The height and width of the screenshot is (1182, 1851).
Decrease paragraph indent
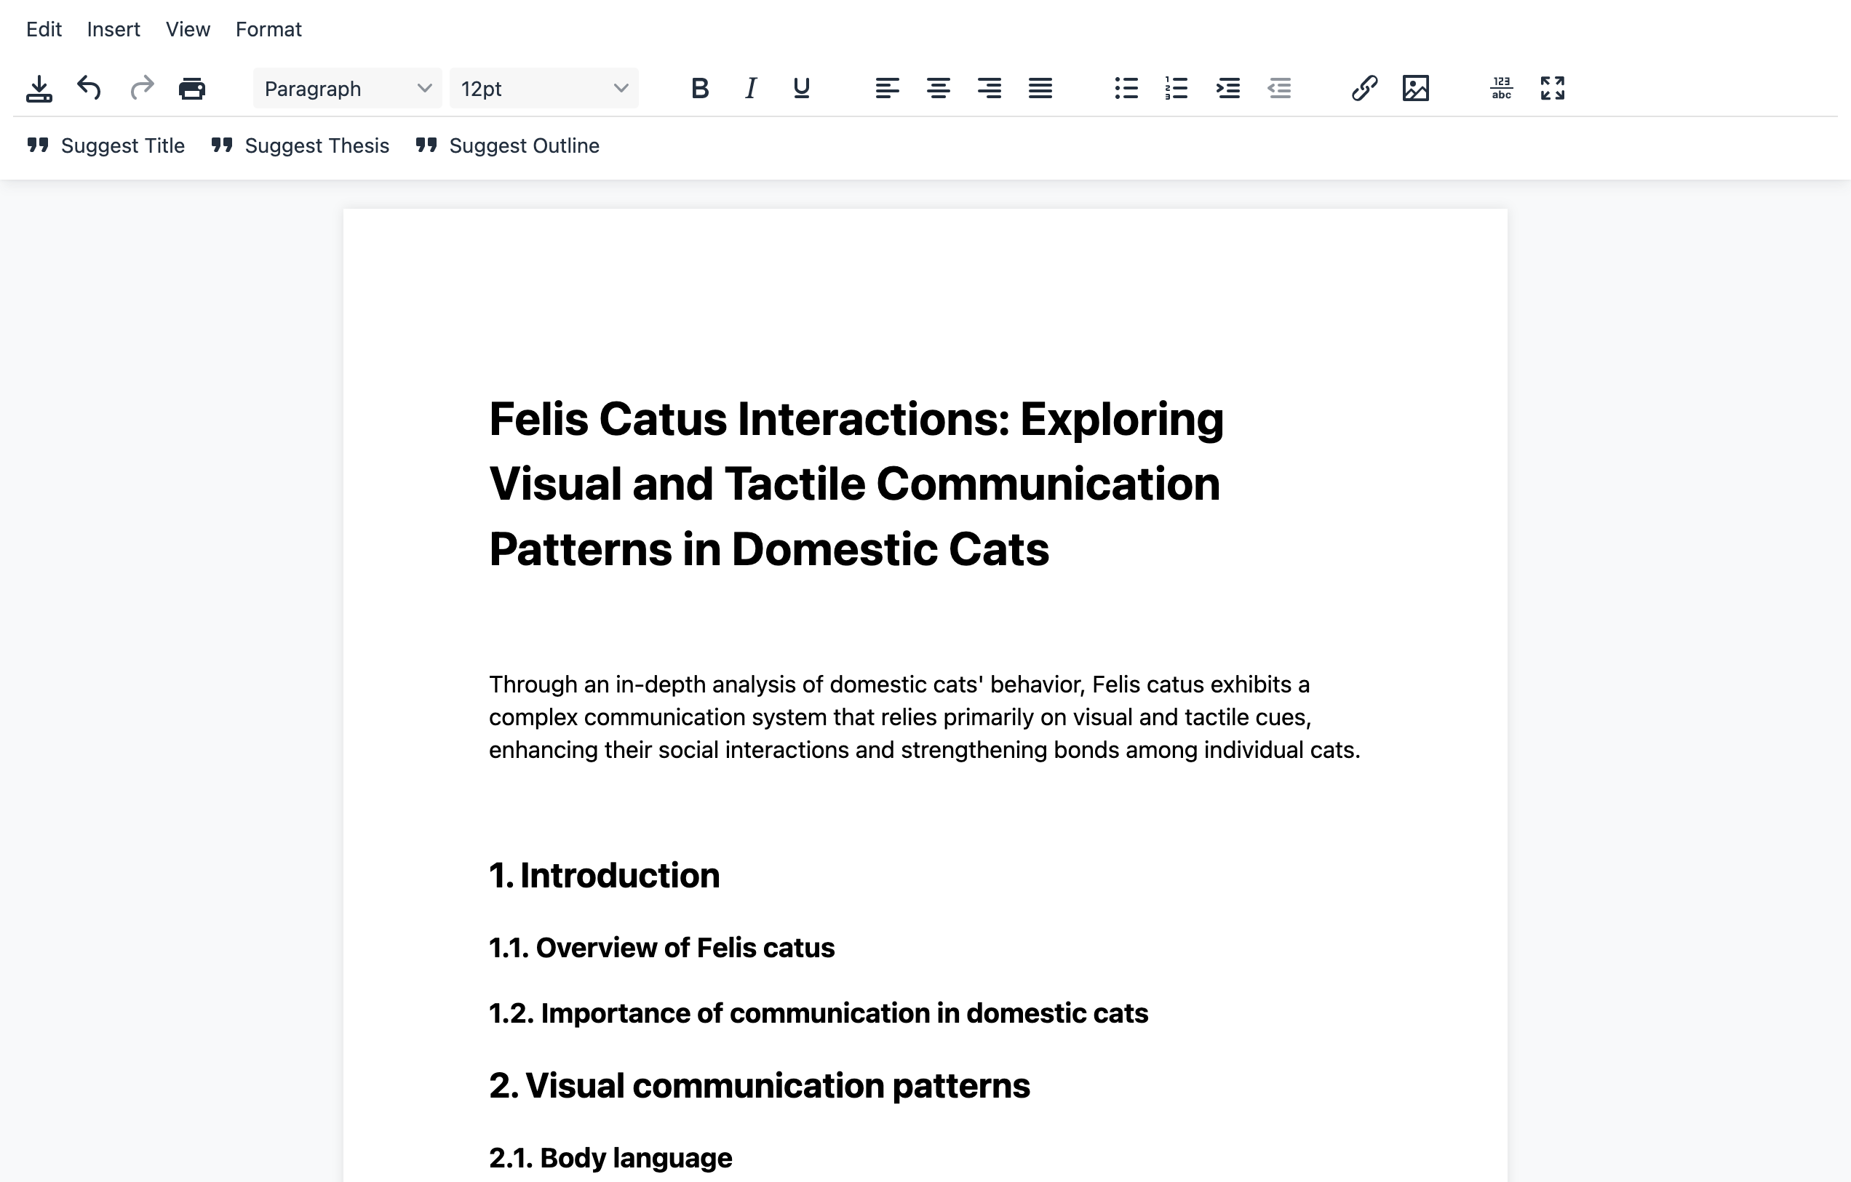(x=1279, y=89)
